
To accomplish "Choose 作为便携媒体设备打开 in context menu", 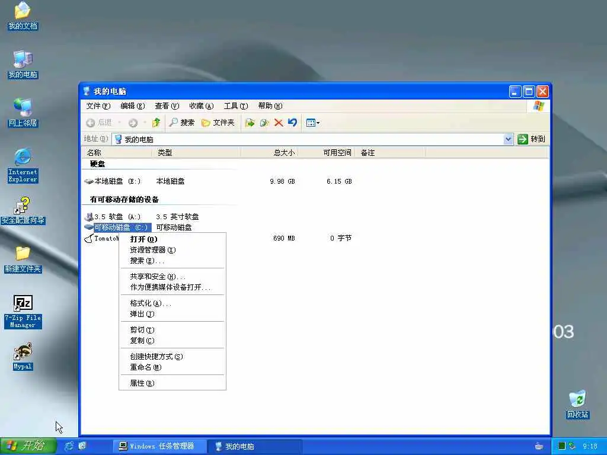I will (172, 287).
